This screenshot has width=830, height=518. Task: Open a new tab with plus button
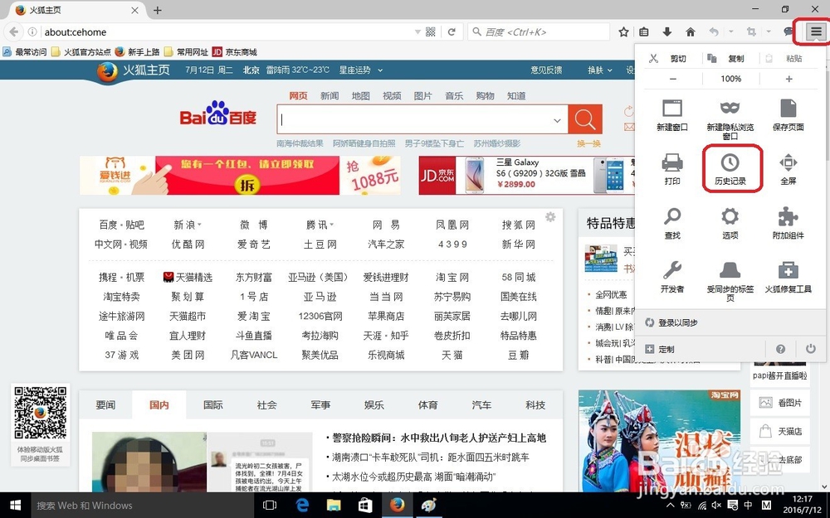(x=157, y=10)
